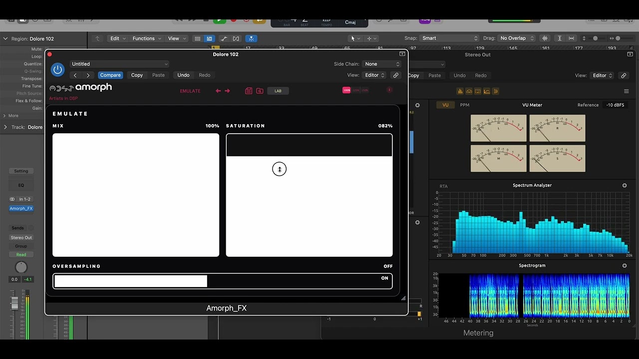Click the link icon in Stereo Out window
This screenshot has height=359, width=639.
[624, 76]
